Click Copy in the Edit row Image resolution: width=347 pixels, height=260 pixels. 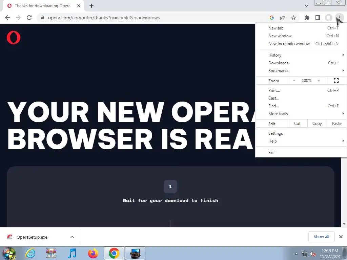[317, 124]
